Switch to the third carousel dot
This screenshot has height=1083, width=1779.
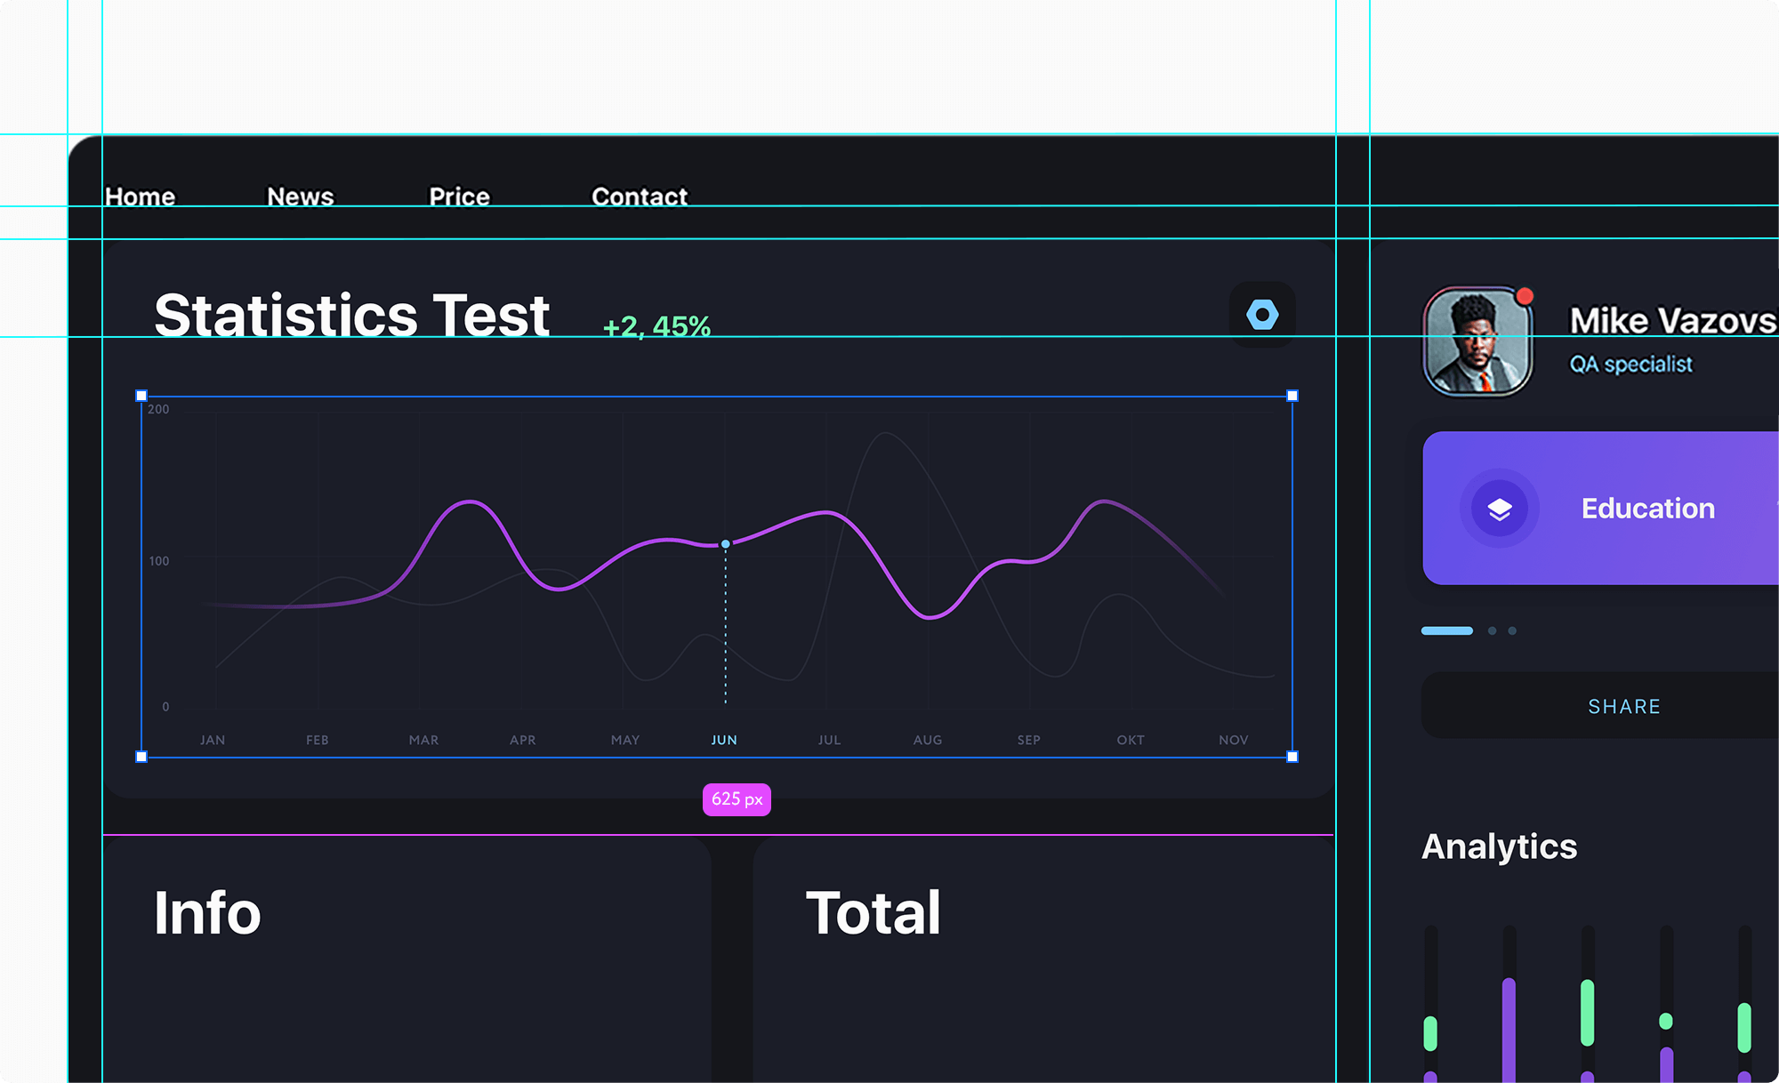pyautogui.click(x=1512, y=630)
